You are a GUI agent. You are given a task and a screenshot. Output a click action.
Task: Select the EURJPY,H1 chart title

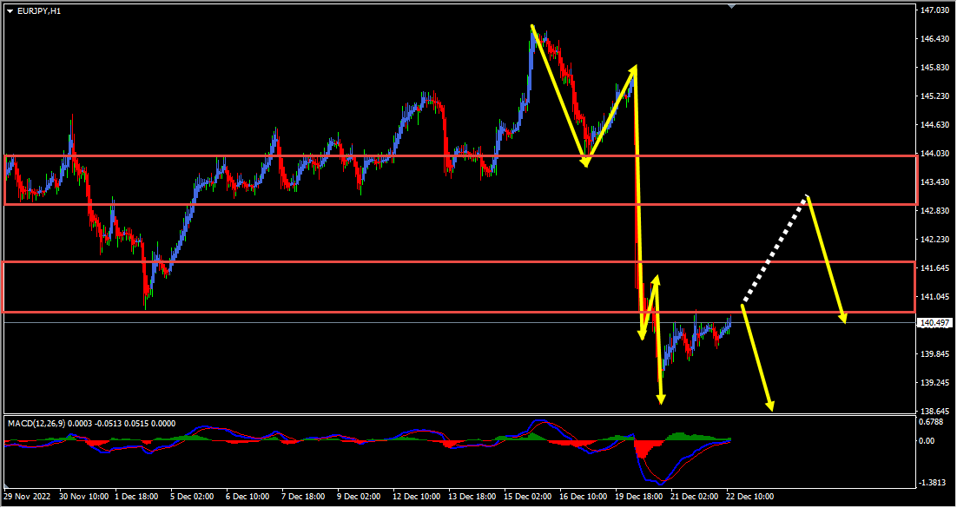[39, 10]
